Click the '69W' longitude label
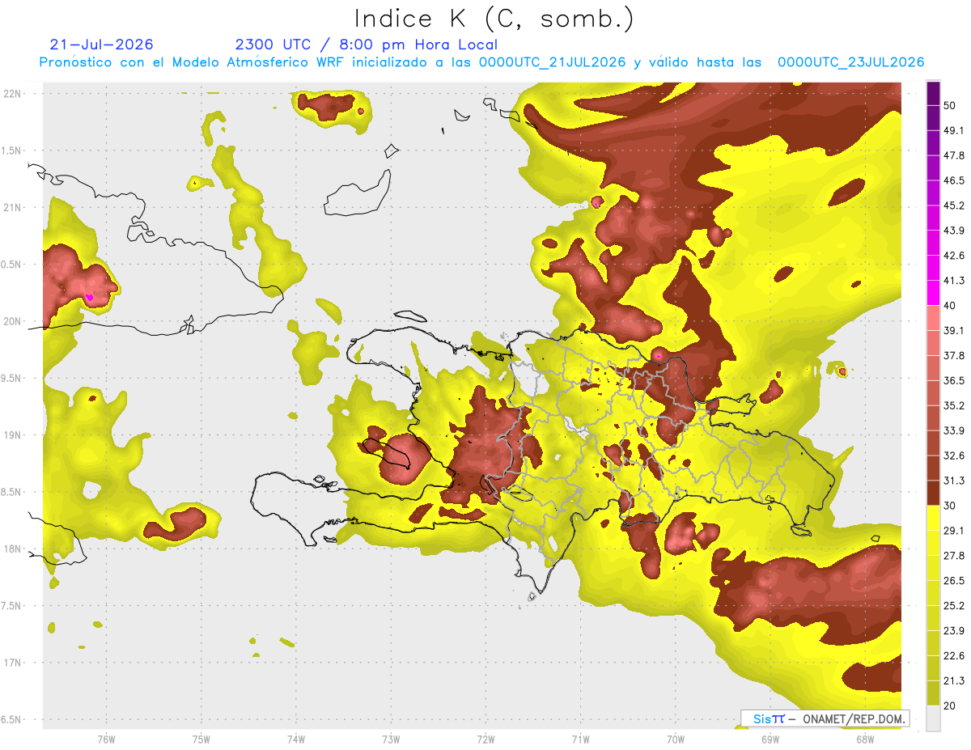 click(x=770, y=739)
